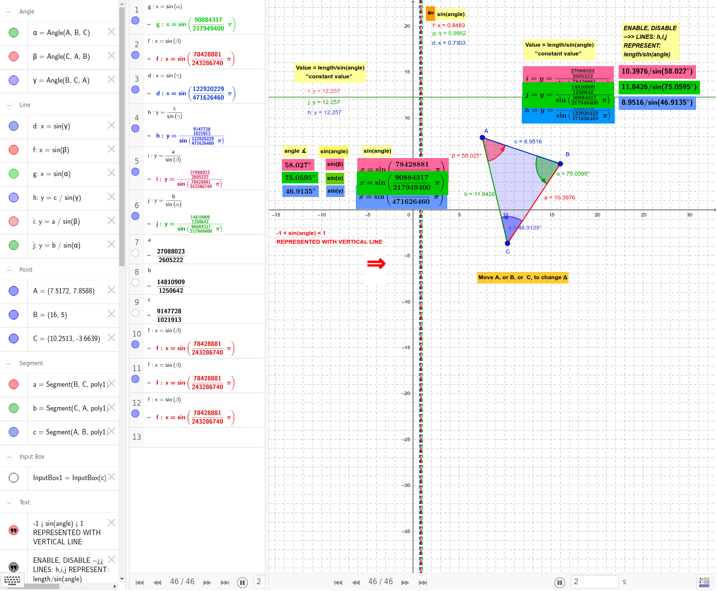Collapse the Segment category
Image resolution: width=717 pixels, height=591 pixels.
(x=9, y=363)
